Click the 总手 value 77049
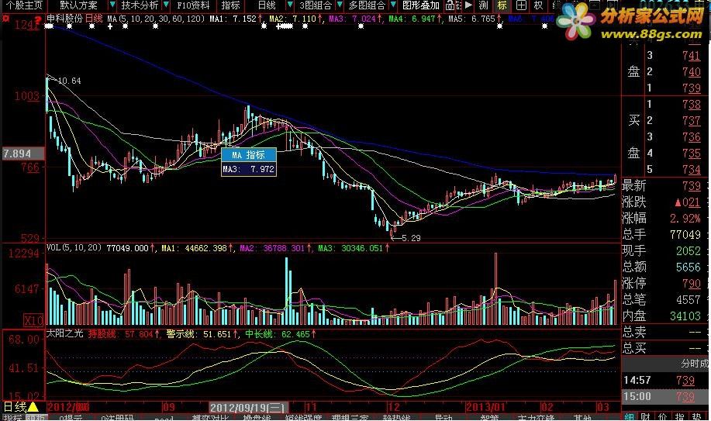Image resolution: width=711 pixels, height=421 pixels. coord(685,235)
